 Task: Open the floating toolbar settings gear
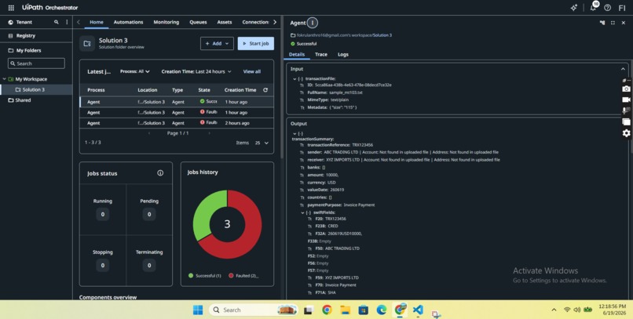pyautogui.click(x=626, y=133)
